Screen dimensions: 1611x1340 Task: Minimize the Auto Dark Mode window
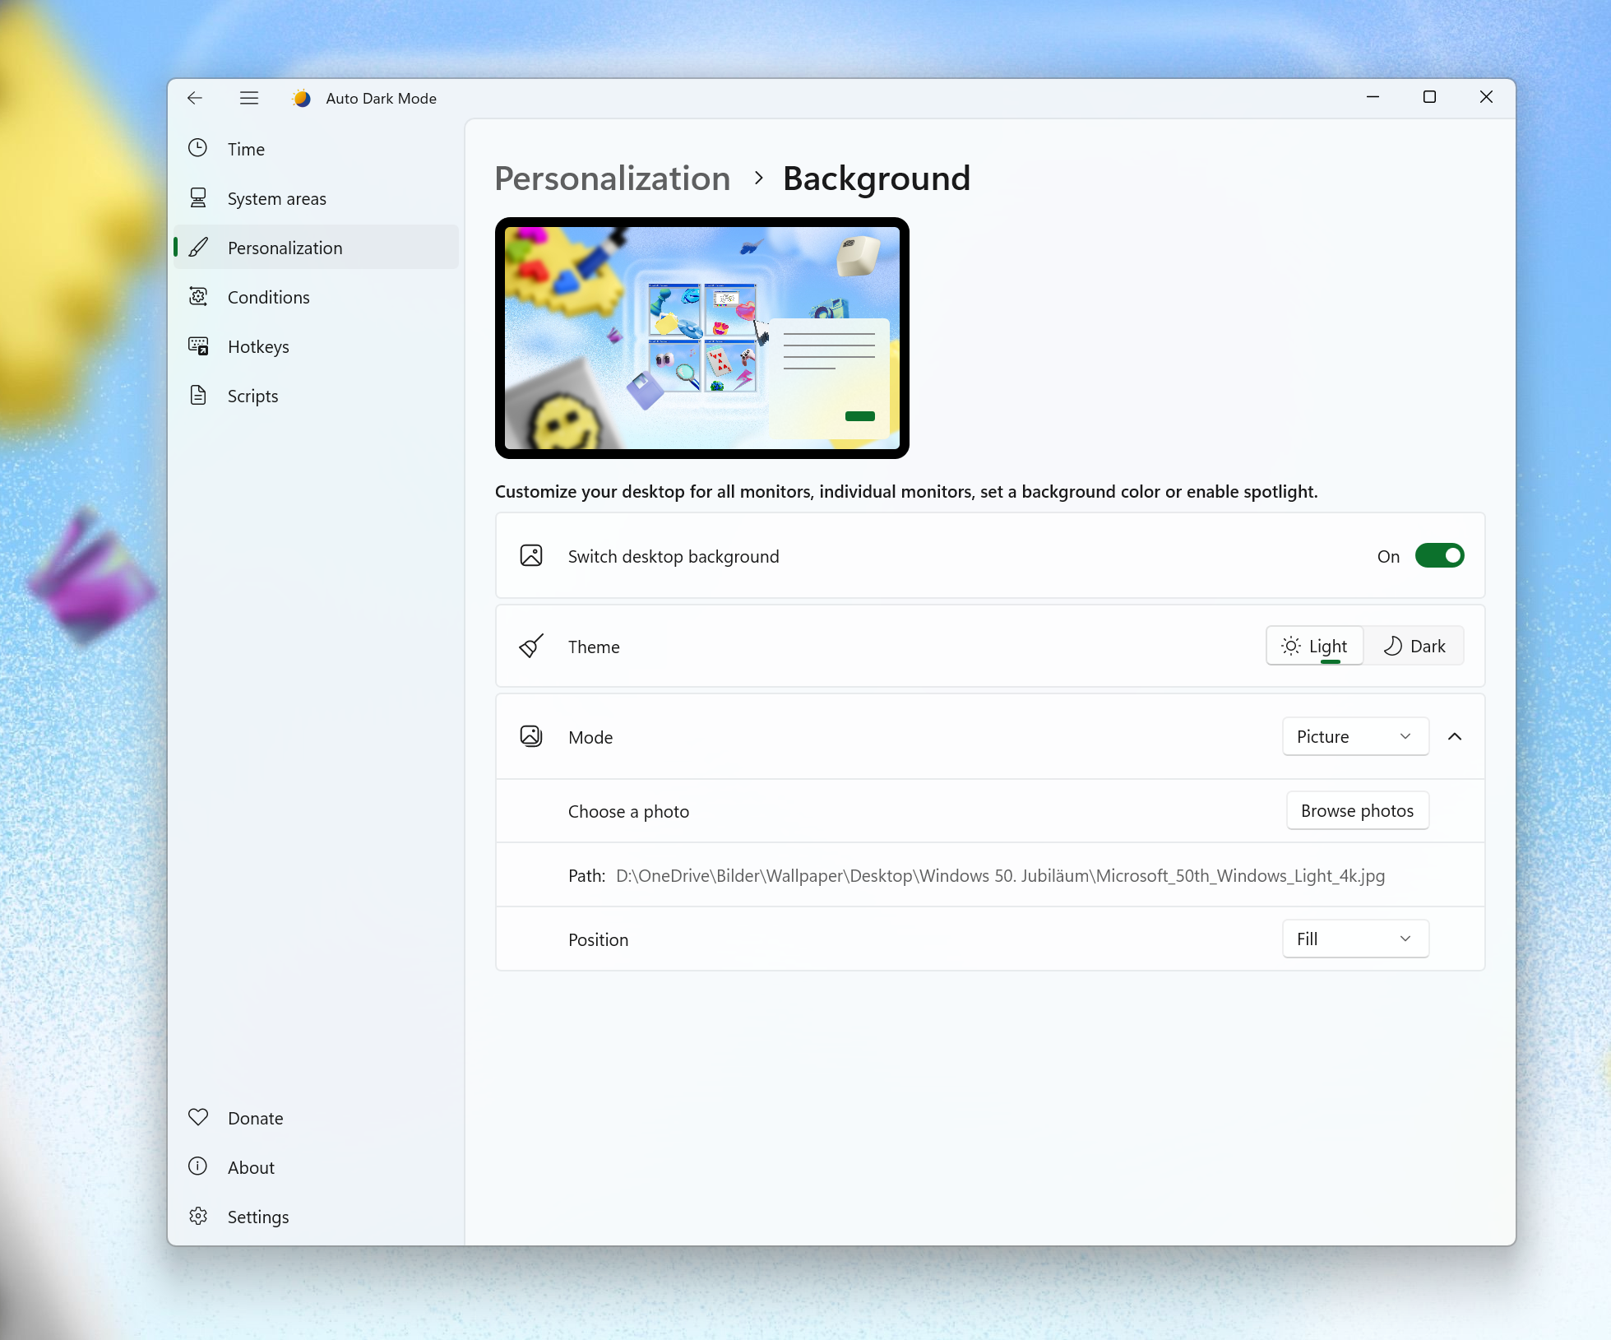(1373, 97)
